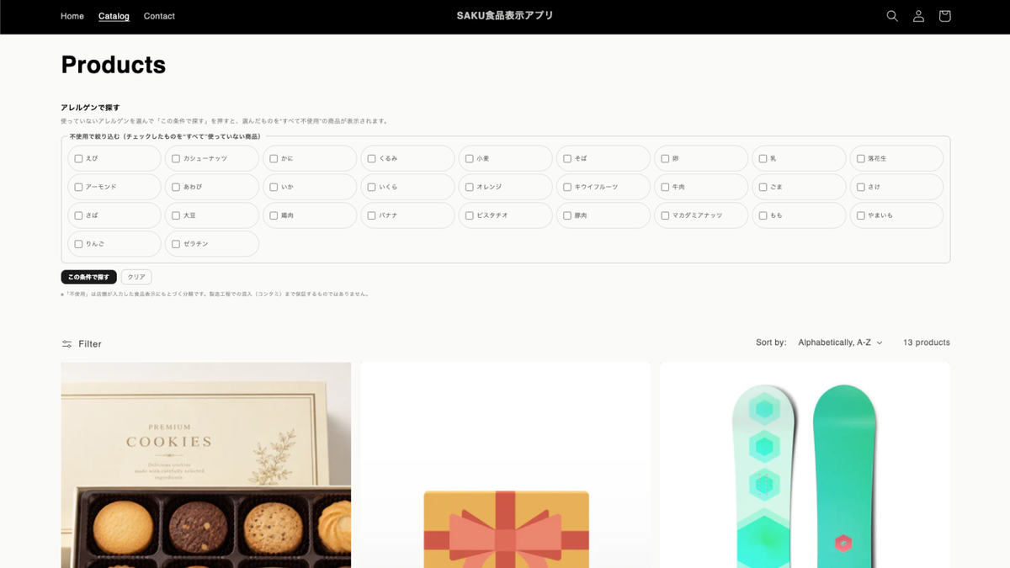The width and height of the screenshot is (1010, 568).
Task: Open the gift card product image
Action: tap(505, 465)
